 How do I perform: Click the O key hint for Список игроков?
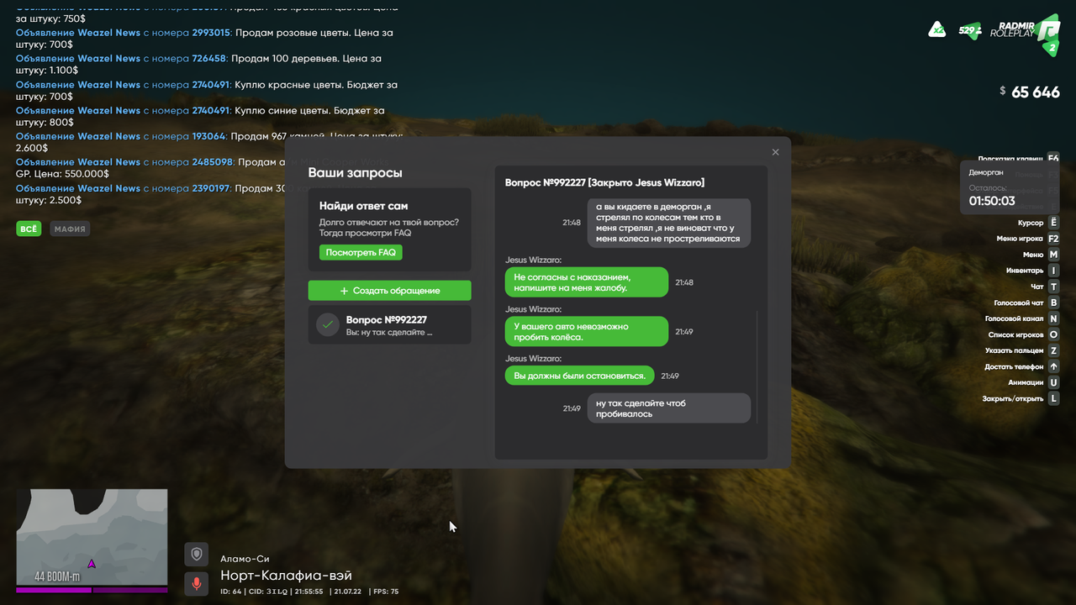tap(1053, 334)
